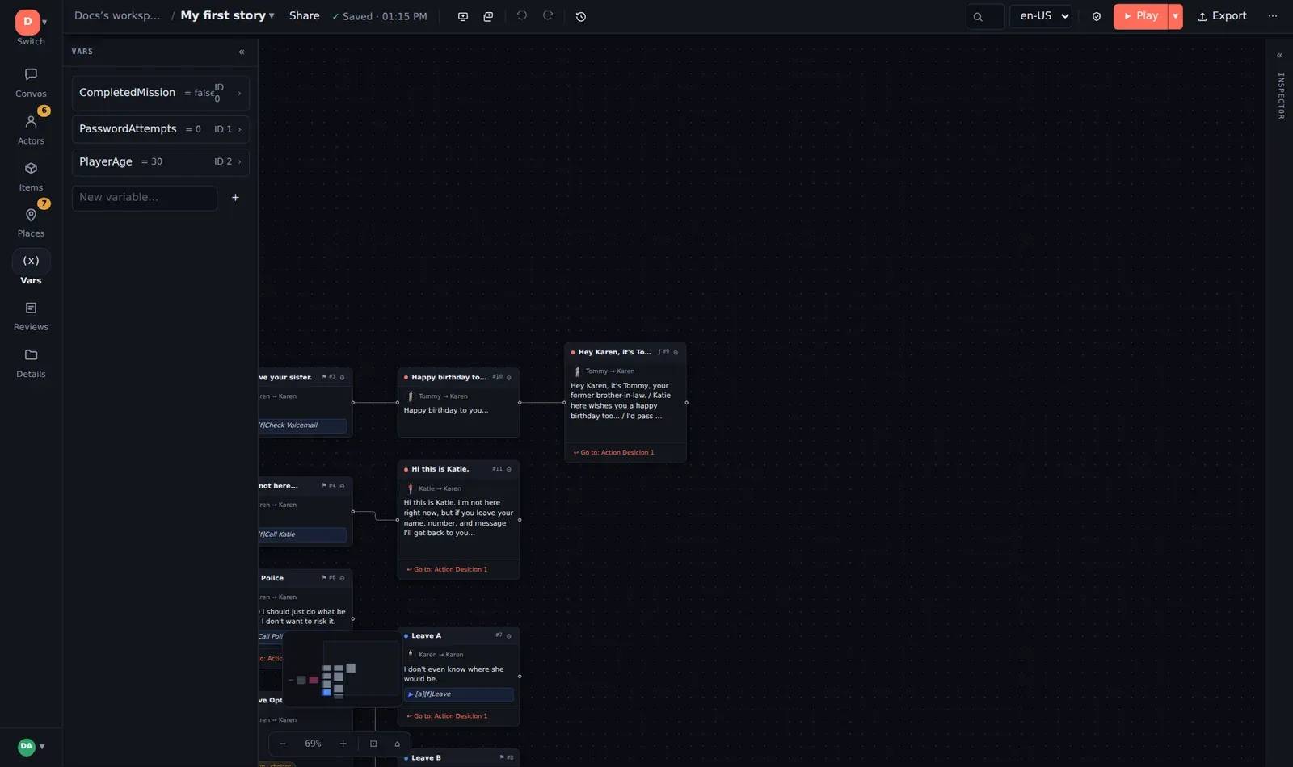1293x767 pixels.
Task: Open the more options ellipsis menu
Action: point(1273,16)
